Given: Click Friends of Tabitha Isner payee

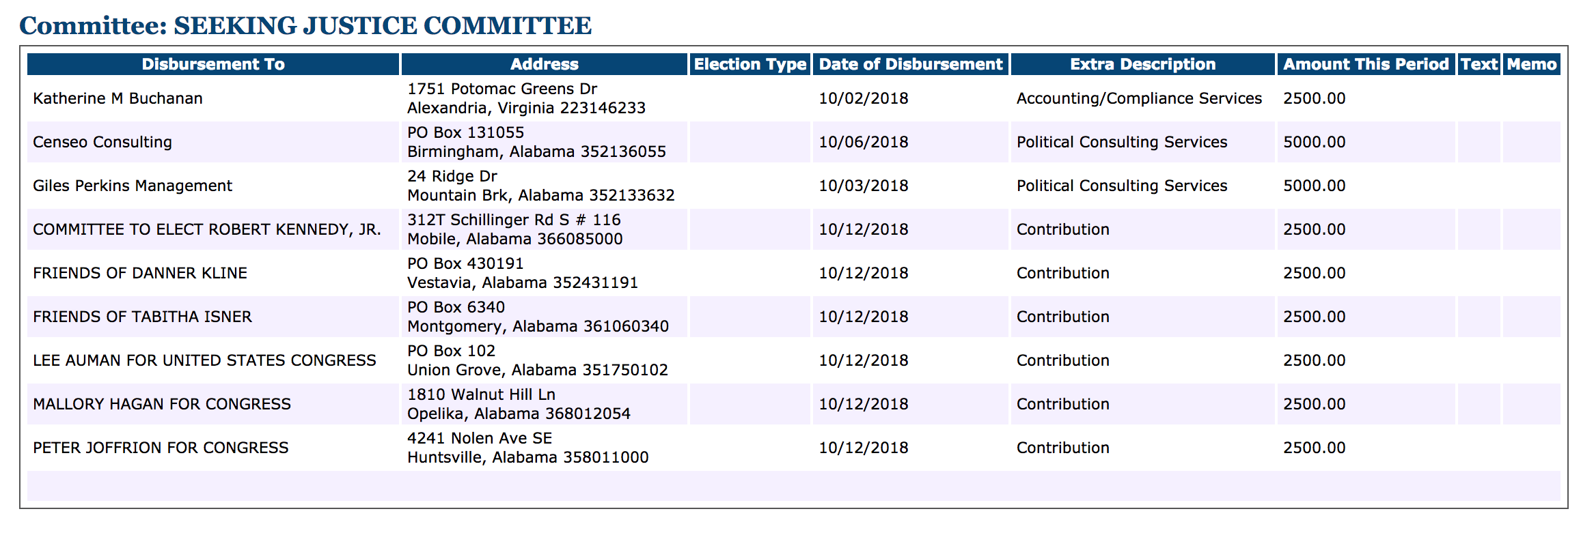Looking at the screenshot, I should (x=142, y=317).
